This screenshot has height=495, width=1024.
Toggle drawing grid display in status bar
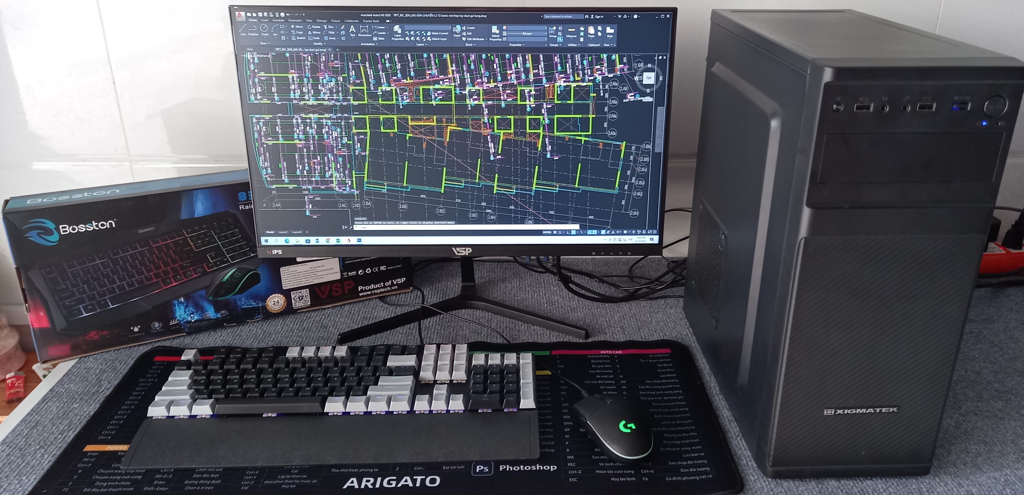[x=555, y=232]
